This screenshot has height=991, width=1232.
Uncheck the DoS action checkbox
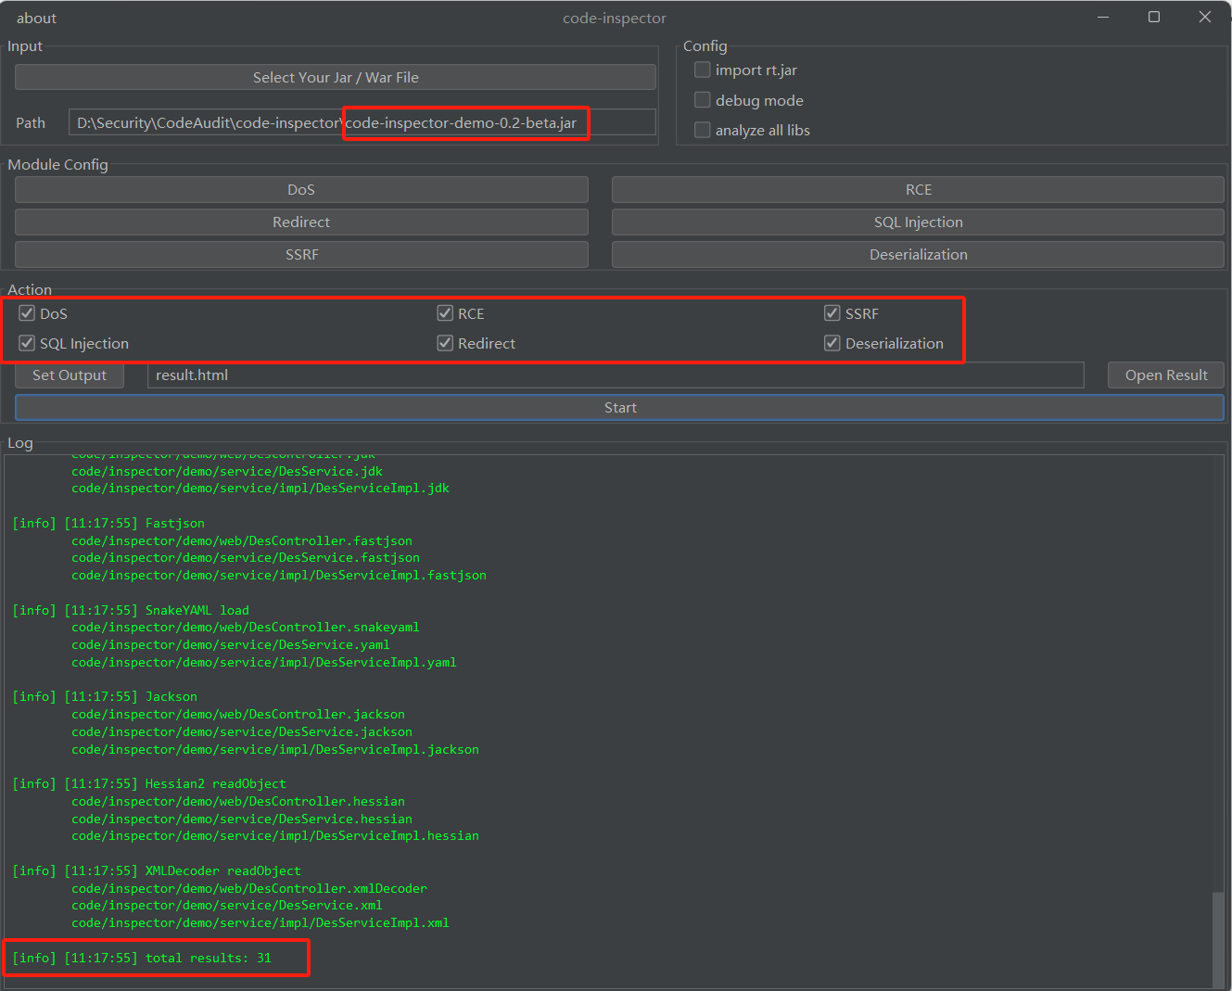27,313
